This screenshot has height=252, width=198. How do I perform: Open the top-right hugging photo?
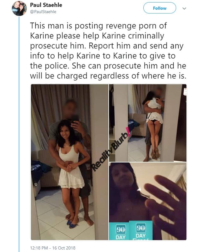pos(148,123)
